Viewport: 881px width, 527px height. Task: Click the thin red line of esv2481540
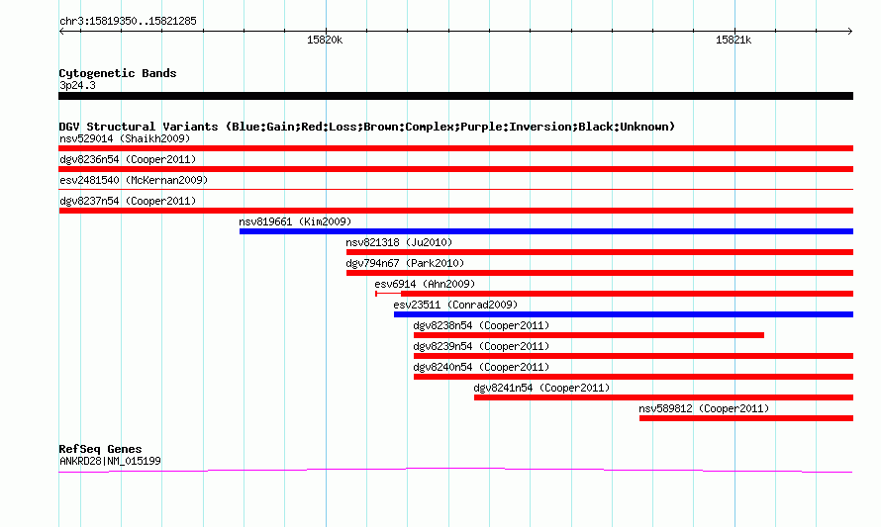point(455,190)
